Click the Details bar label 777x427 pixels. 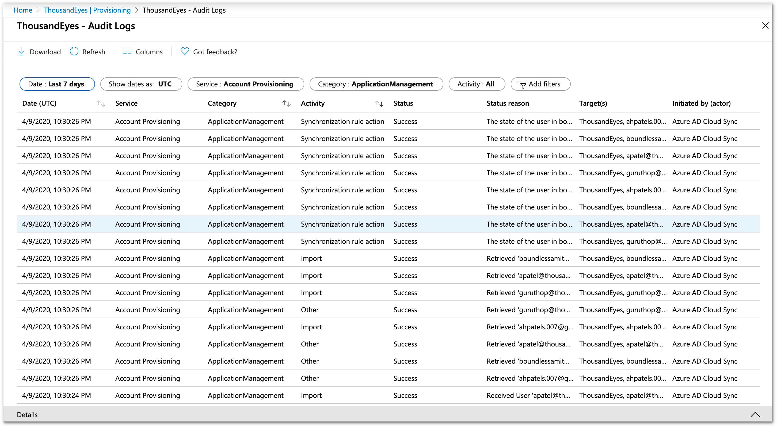click(x=27, y=415)
